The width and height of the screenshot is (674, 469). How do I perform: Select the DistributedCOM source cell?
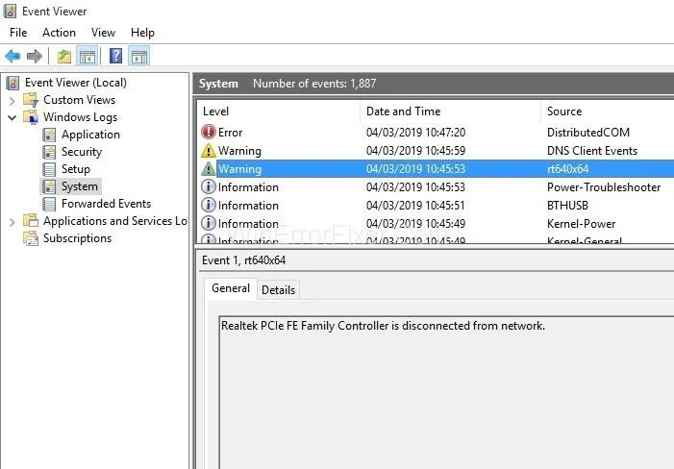pyautogui.click(x=588, y=133)
